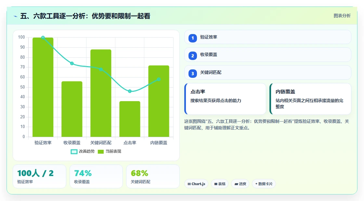Click the 关键词匹配 x-axis label
This screenshot has width=364, height=201.
[101, 143]
